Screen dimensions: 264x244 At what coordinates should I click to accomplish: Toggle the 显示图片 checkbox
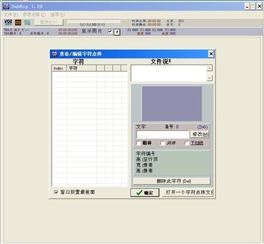[x=110, y=31]
